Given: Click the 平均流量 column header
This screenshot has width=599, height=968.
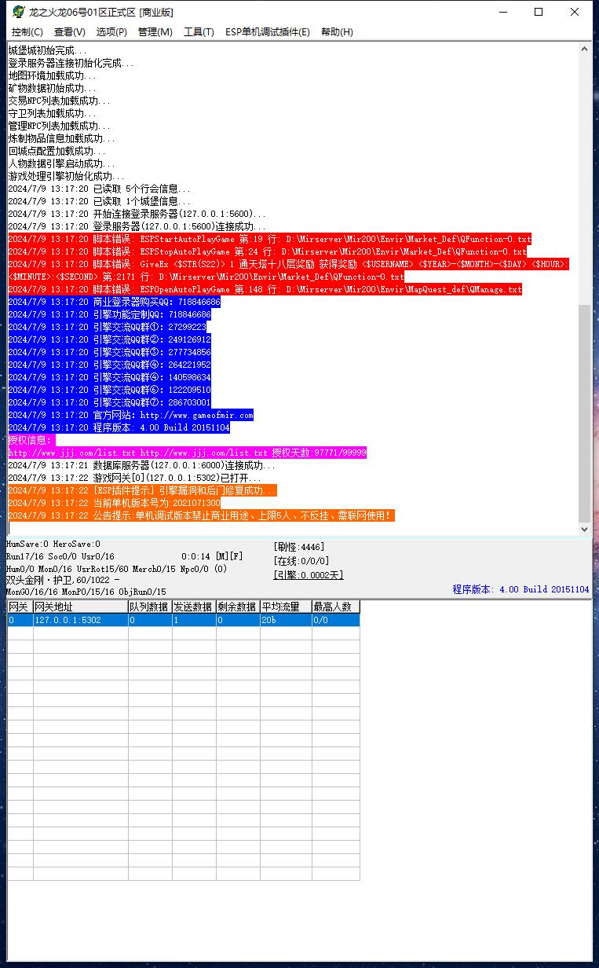Looking at the screenshot, I should pos(285,607).
